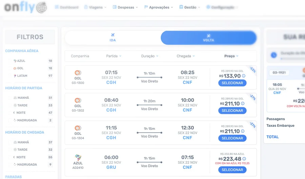Click the onfly globe logo
Image resolution: width=305 pixels, height=179 pixels.
coord(42,7)
